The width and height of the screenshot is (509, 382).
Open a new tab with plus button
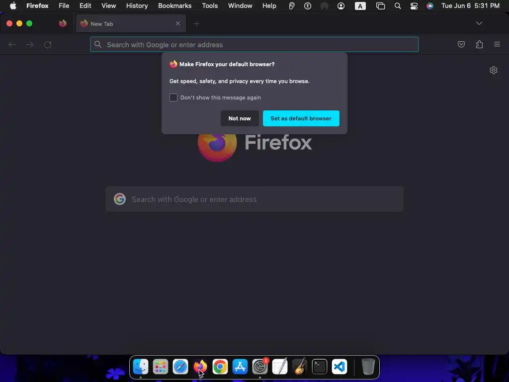196,24
